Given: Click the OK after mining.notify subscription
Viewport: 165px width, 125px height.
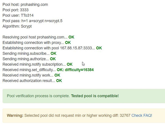Looking at the screenshot, I should pyautogui.click(x=70, y=64).
